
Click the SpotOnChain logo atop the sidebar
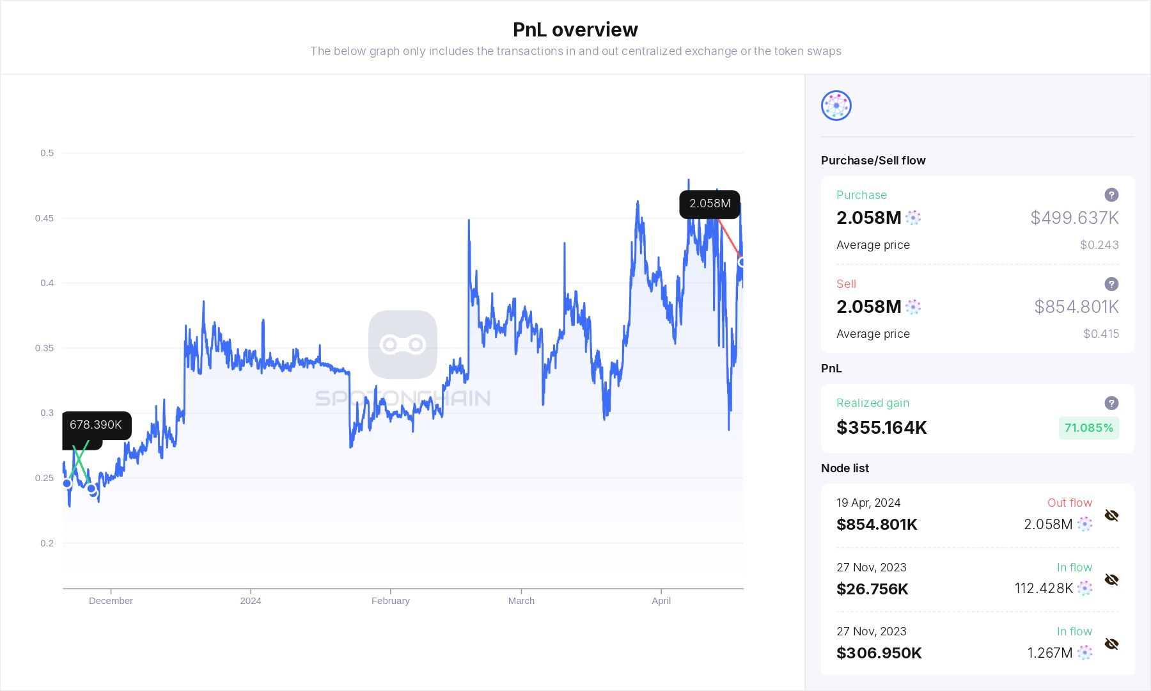836,105
